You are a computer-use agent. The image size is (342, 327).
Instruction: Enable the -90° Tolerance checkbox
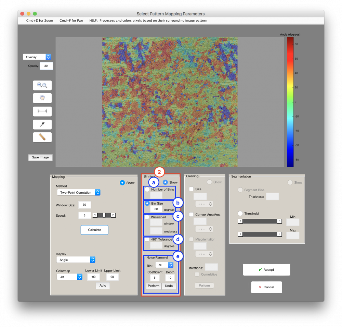(147, 239)
